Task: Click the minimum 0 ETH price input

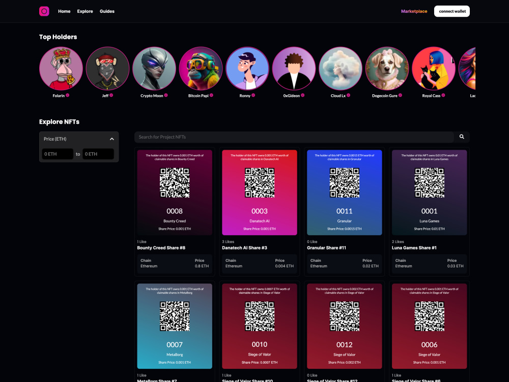Action: click(58, 154)
